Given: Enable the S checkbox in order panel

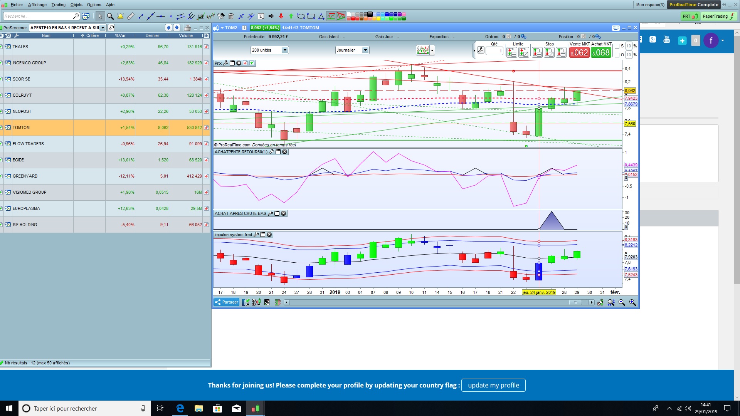Looking at the screenshot, I should (617, 46).
